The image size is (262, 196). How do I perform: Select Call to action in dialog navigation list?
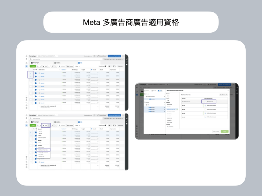coord(169,122)
